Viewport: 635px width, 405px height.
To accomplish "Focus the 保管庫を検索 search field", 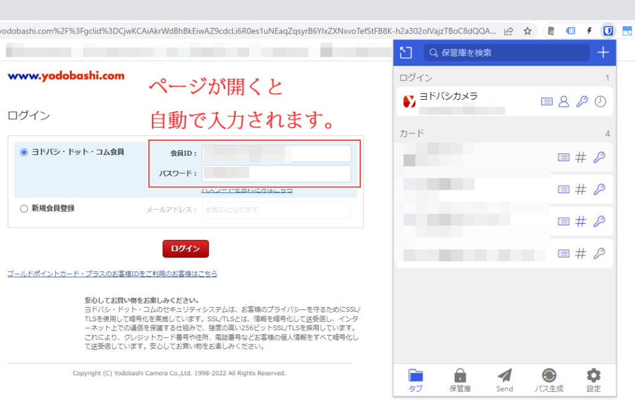I will (507, 53).
